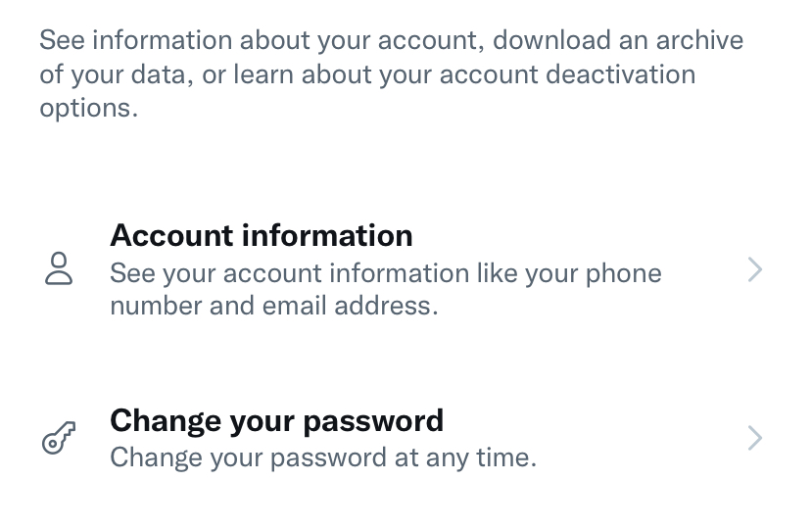
Task: Click the 'number and email address.' line
Action: pos(274,306)
